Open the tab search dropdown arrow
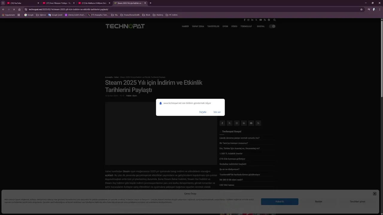 click(x=3, y=3)
